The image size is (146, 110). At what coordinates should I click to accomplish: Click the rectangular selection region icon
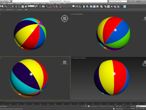pos(9,6)
